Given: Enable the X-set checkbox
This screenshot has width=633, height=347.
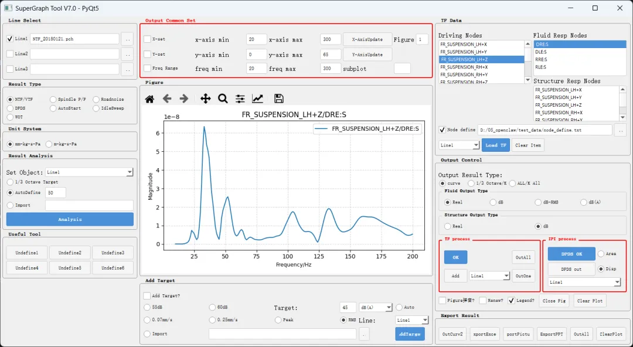Looking at the screenshot, I should coord(147,39).
